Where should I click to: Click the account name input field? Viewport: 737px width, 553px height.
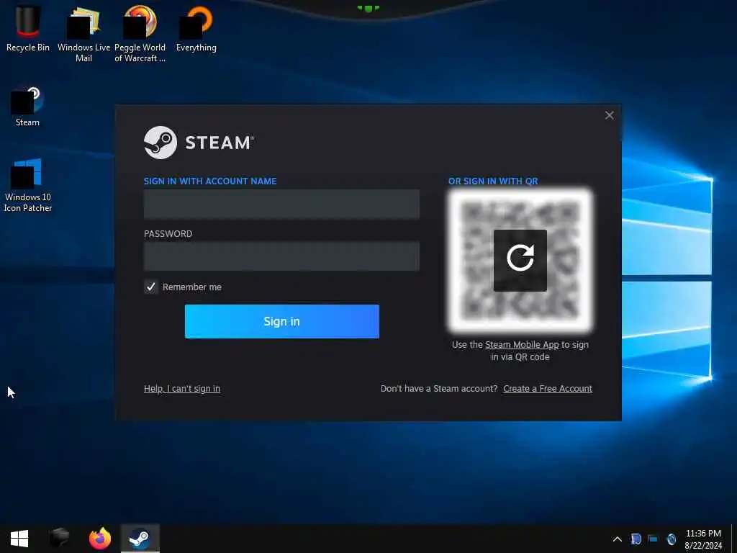(x=281, y=204)
